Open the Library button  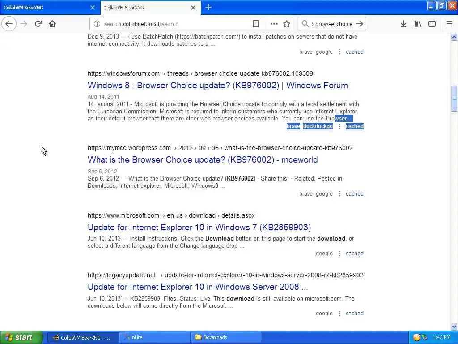418,24
